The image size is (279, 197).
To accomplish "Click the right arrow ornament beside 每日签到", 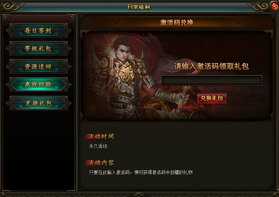I will 70,31.
